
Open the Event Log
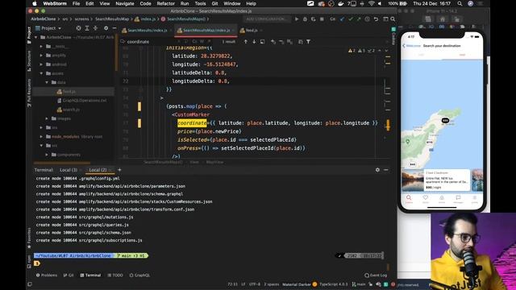coord(376,275)
